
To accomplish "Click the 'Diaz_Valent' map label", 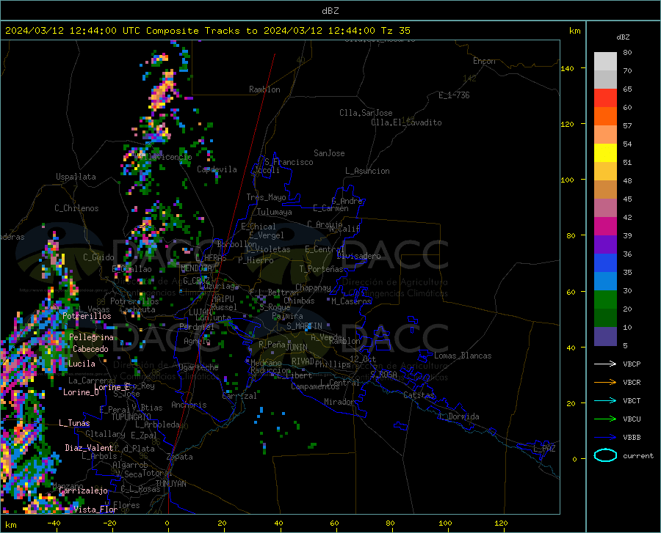I will click(x=89, y=448).
